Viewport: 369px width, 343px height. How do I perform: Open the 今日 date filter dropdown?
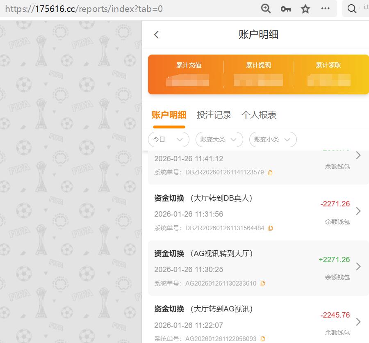click(x=168, y=139)
